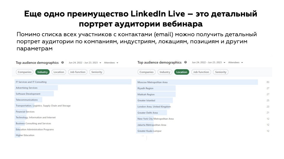Switch to Job function tab in left panel
The image size is (284, 159).
[x=78, y=72]
